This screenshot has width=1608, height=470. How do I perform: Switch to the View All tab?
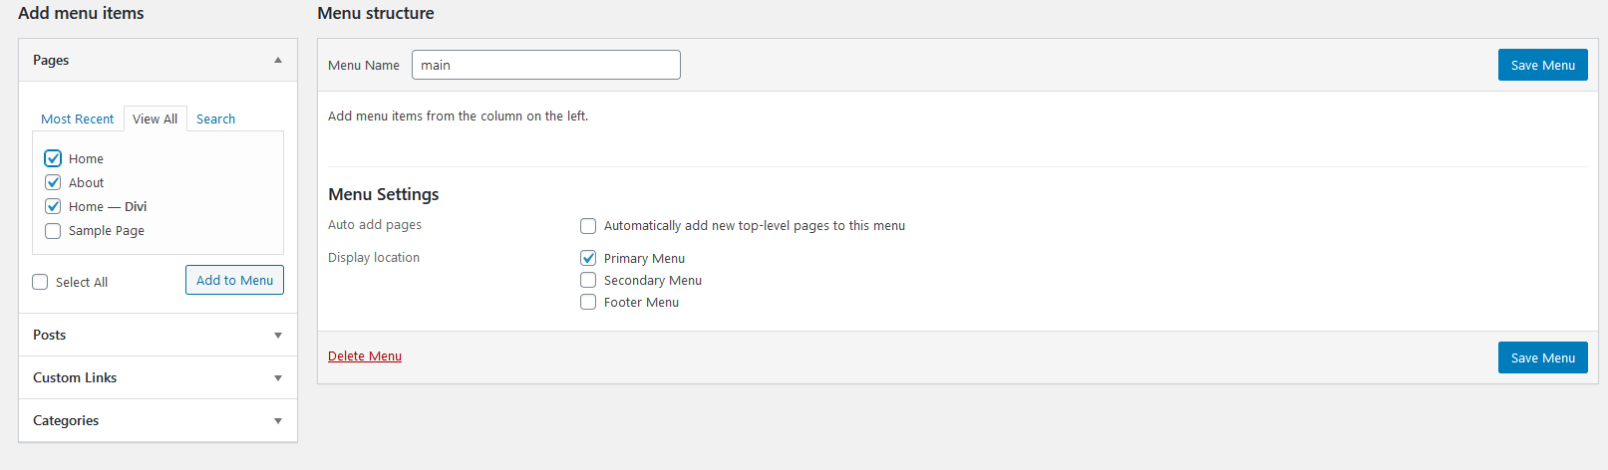156,118
